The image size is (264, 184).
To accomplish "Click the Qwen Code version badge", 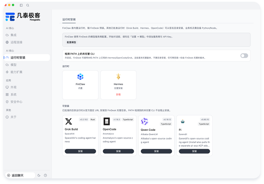I will (x=167, y=119).
